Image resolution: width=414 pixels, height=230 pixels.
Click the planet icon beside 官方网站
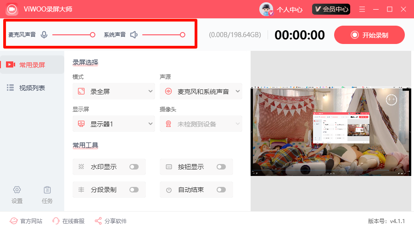point(14,221)
